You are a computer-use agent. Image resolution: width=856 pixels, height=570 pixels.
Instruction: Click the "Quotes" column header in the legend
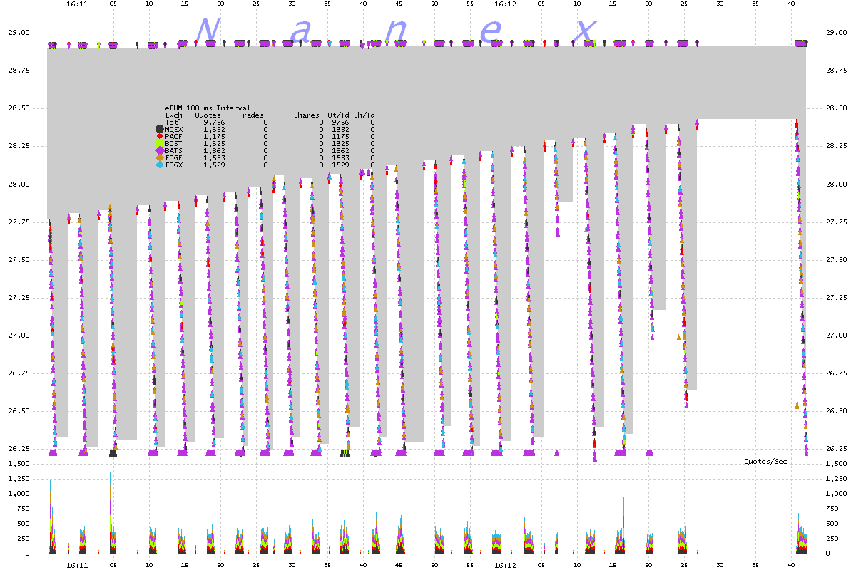coord(208,115)
